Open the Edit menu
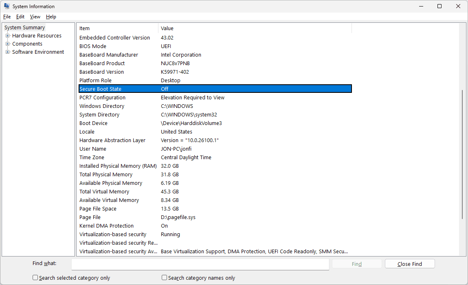Screen dimensions: 468x285 (20, 17)
